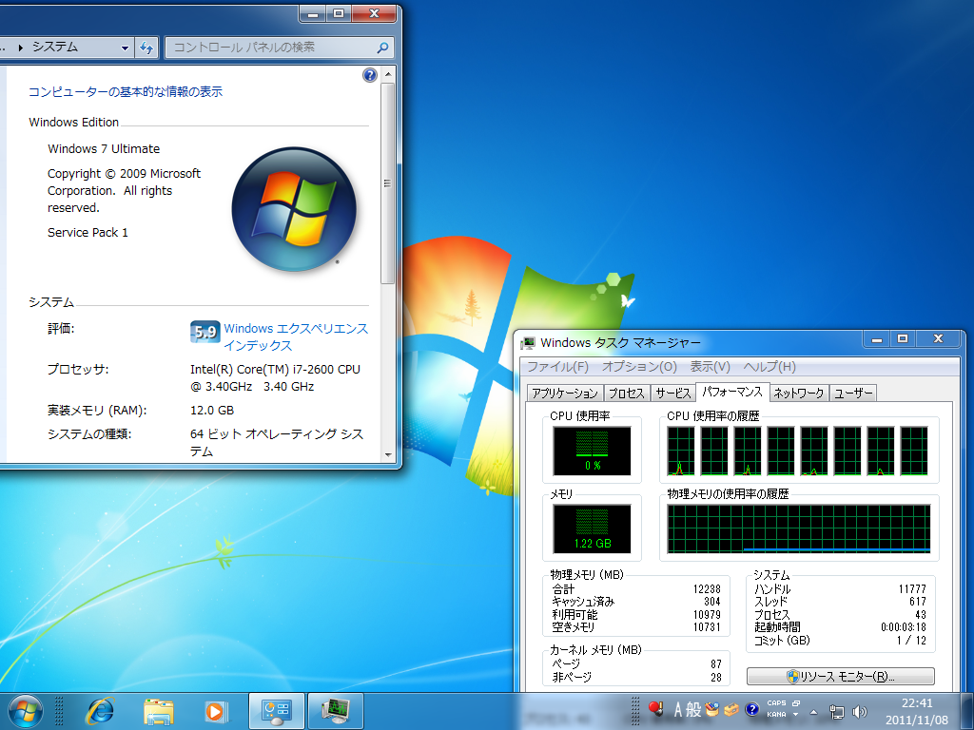Show hidden tray icons with the up arrow
974x730 pixels.
point(814,712)
